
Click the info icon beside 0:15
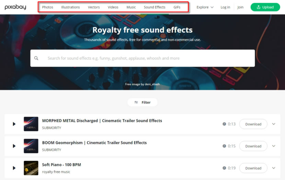click(x=224, y=146)
